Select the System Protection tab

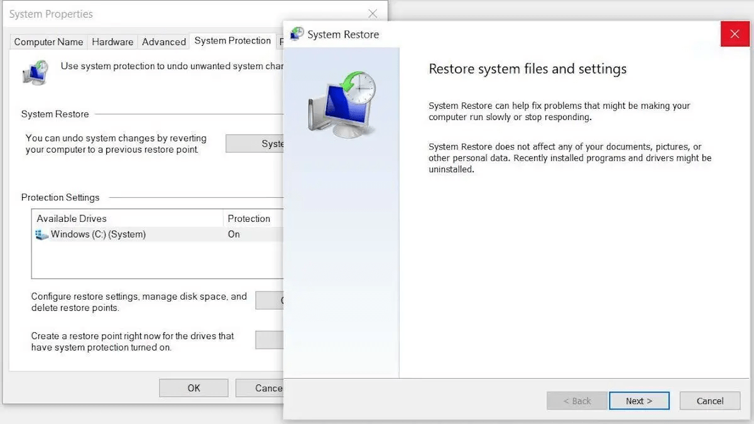[232, 40]
